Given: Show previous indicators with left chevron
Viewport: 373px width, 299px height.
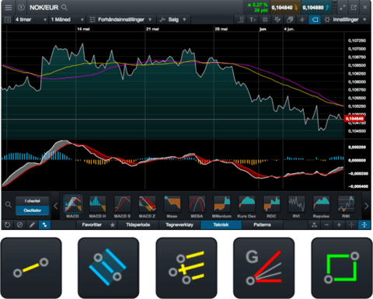Looking at the screenshot, I should 55,206.
